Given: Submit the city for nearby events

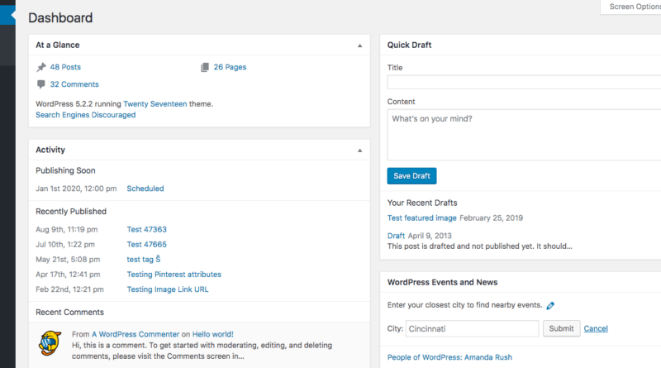Looking at the screenshot, I should (561, 328).
